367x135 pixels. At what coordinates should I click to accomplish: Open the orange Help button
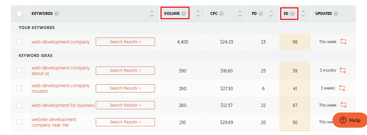pyautogui.click(x=350, y=120)
